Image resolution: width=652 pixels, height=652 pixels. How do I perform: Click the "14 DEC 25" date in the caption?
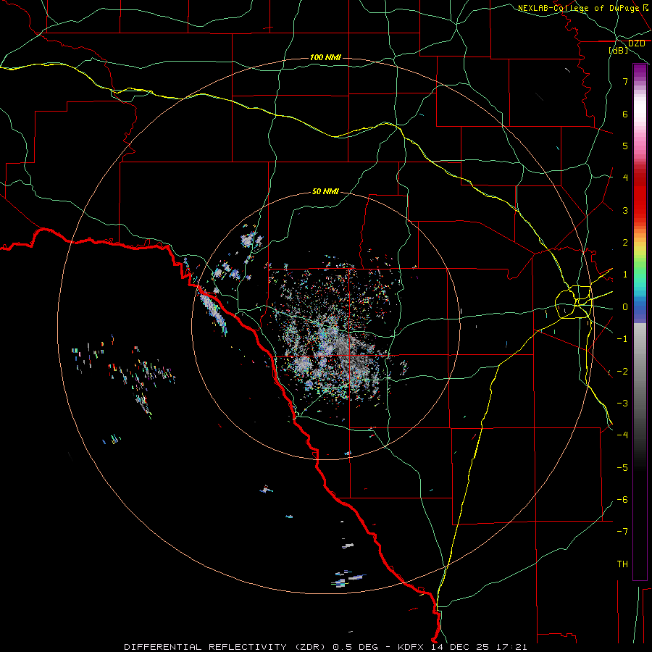(x=459, y=647)
